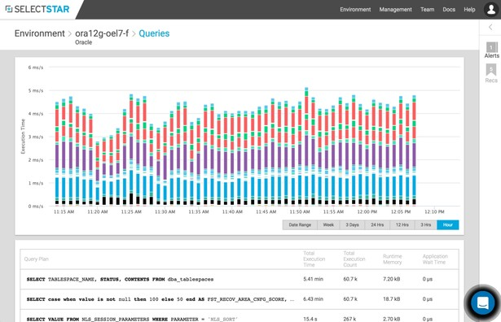
Task: Click the SelectStar logo
Action: [37, 9]
